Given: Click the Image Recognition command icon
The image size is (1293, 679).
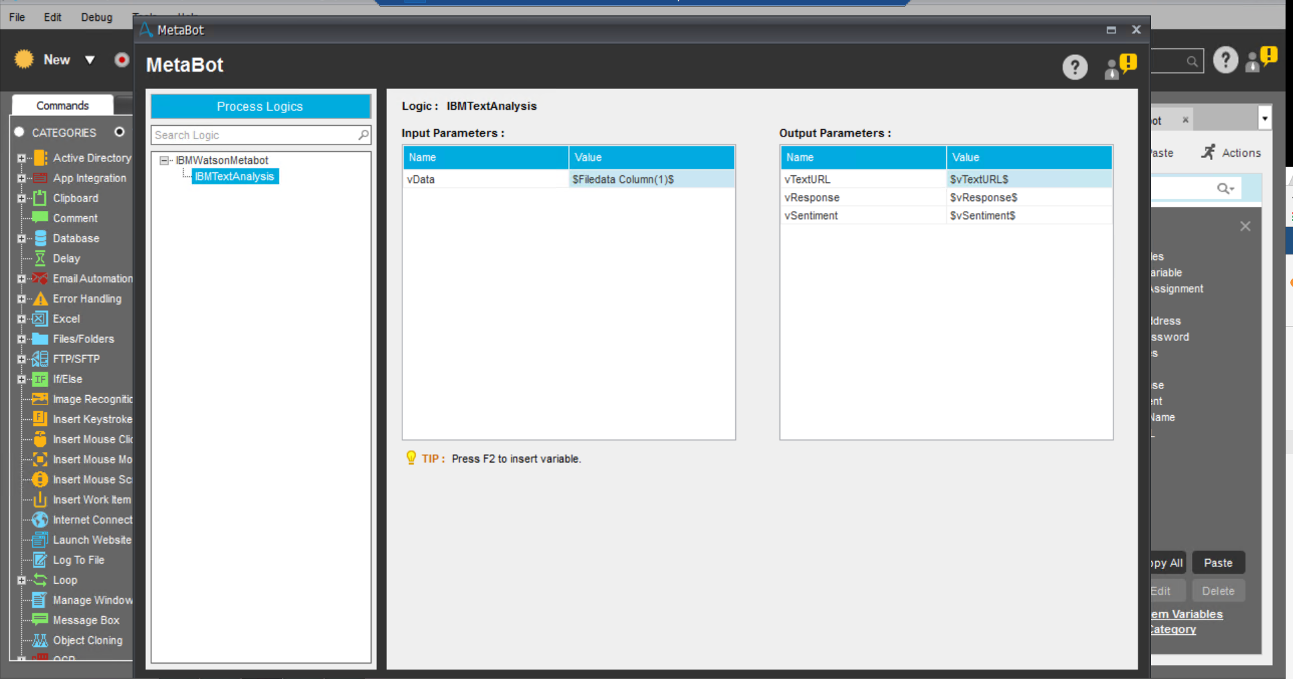Looking at the screenshot, I should click(x=40, y=399).
